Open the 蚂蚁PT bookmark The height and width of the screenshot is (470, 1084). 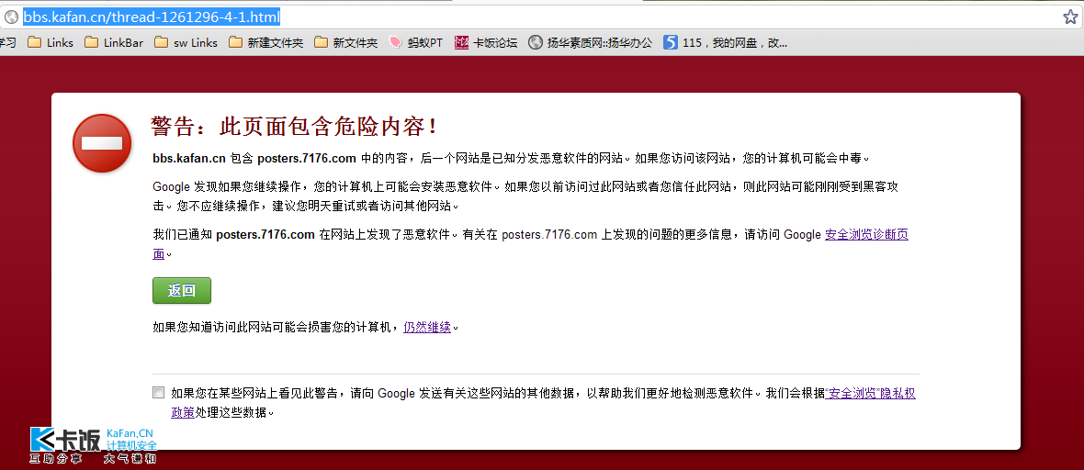coord(415,43)
